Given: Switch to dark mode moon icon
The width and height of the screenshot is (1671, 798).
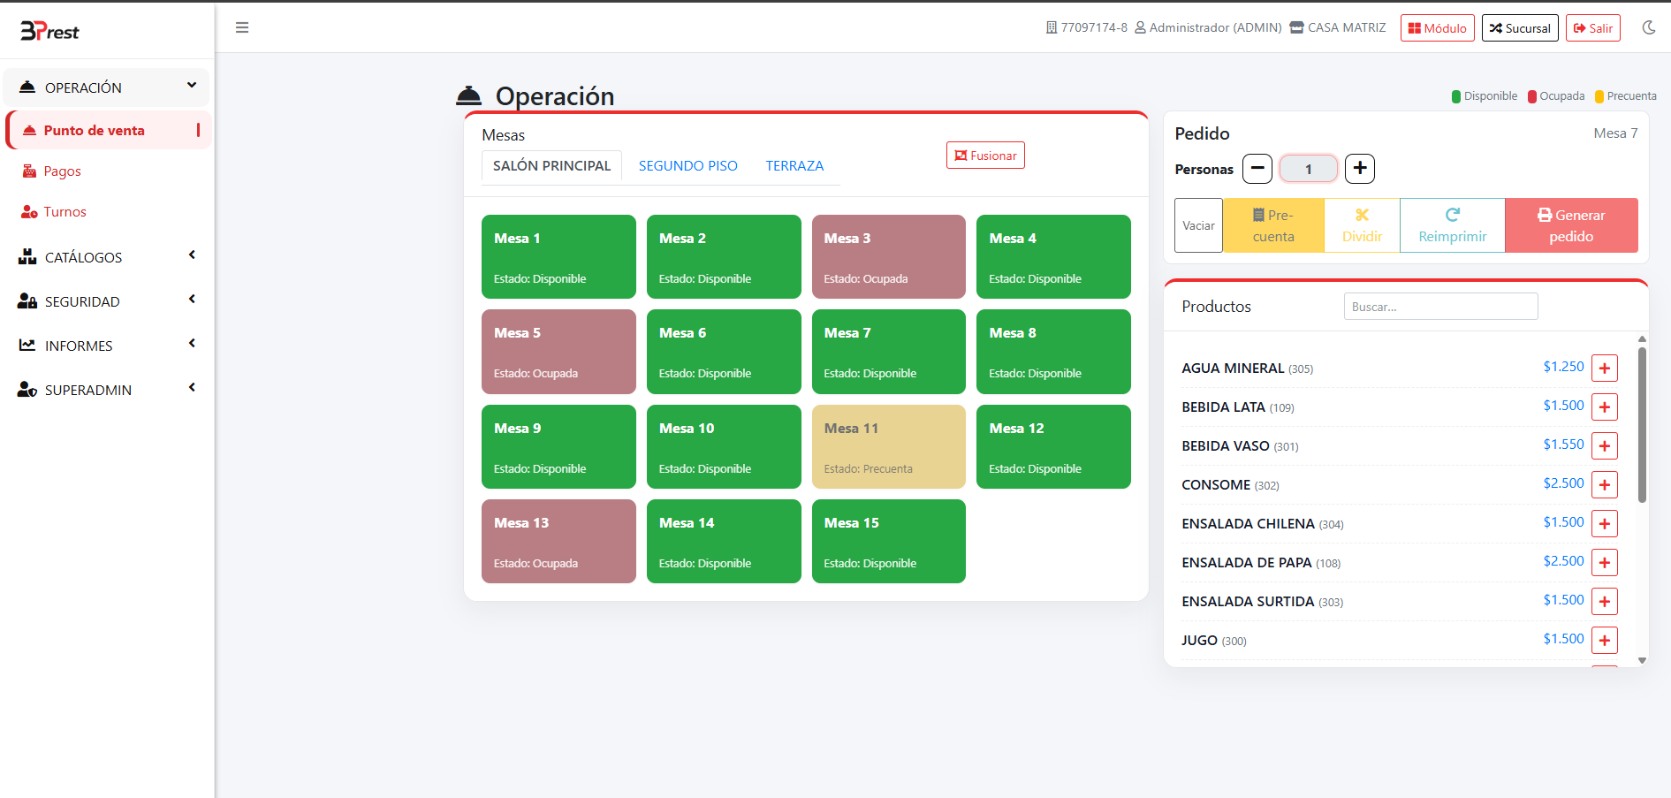Looking at the screenshot, I should tap(1649, 27).
